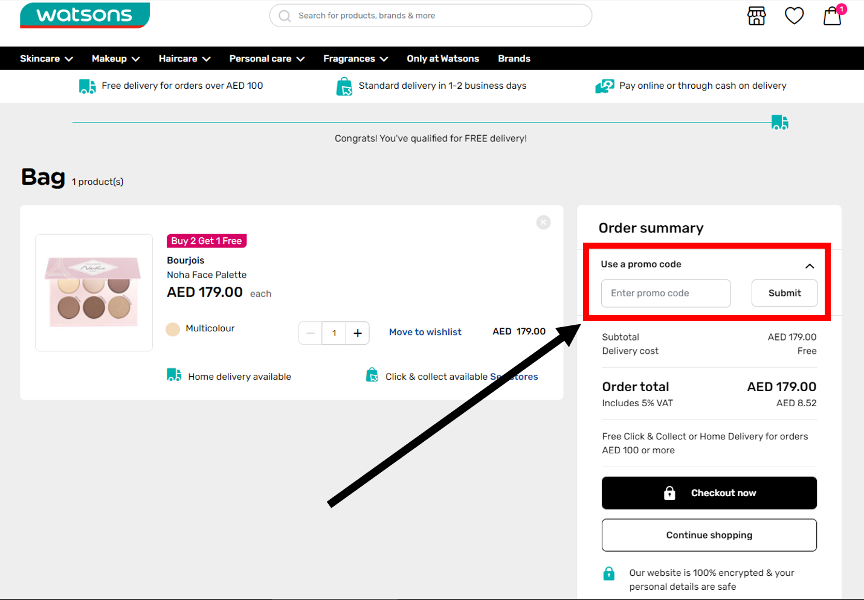The width and height of the screenshot is (864, 600).
Task: Expand the Makeup category menu
Action: tap(115, 58)
